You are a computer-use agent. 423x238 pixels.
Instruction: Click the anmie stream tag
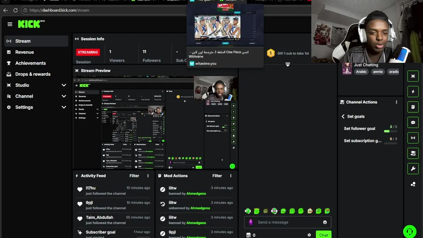[x=378, y=72]
